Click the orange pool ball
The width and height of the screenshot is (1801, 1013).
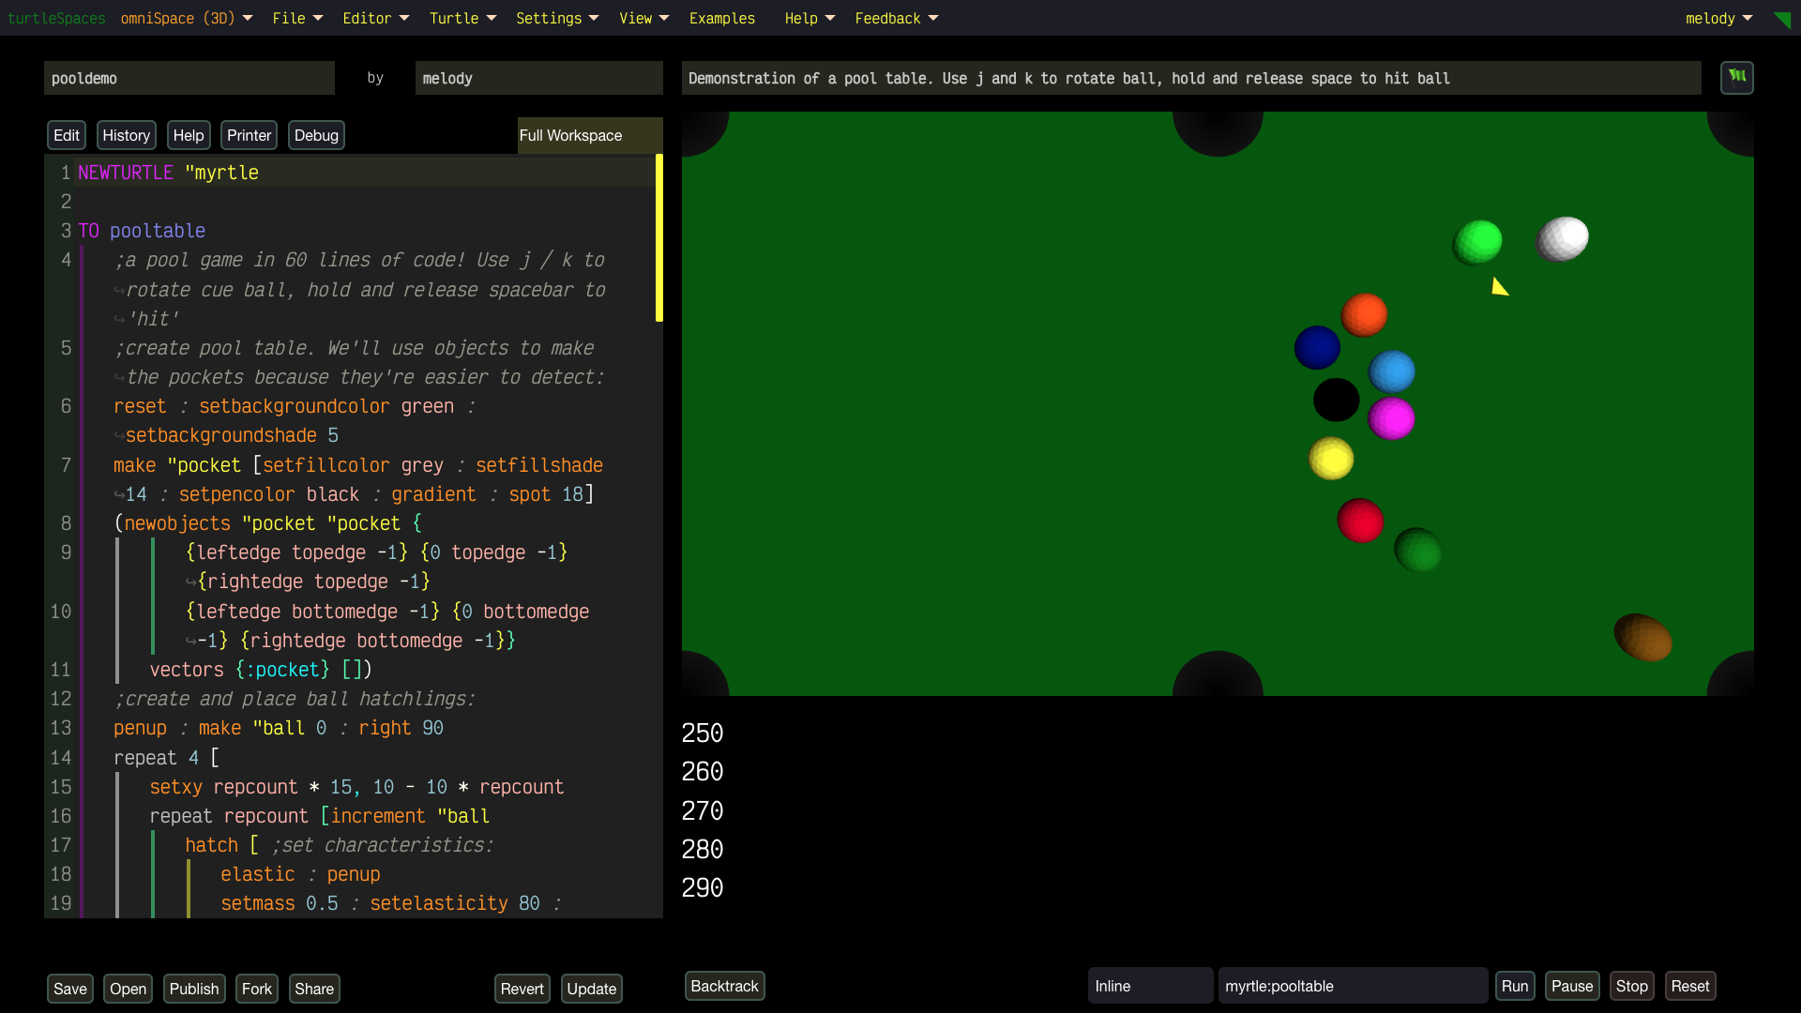point(1364,315)
